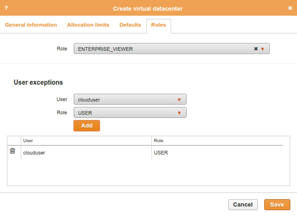Switch to the Defaults tab

tap(130, 25)
